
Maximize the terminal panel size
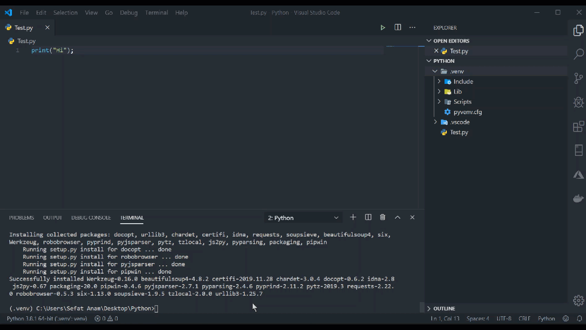[x=397, y=217]
